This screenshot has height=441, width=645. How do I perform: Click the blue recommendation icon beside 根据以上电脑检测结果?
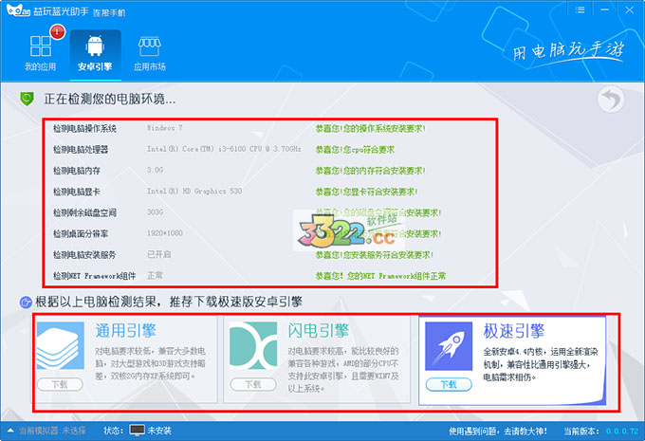click(x=26, y=303)
